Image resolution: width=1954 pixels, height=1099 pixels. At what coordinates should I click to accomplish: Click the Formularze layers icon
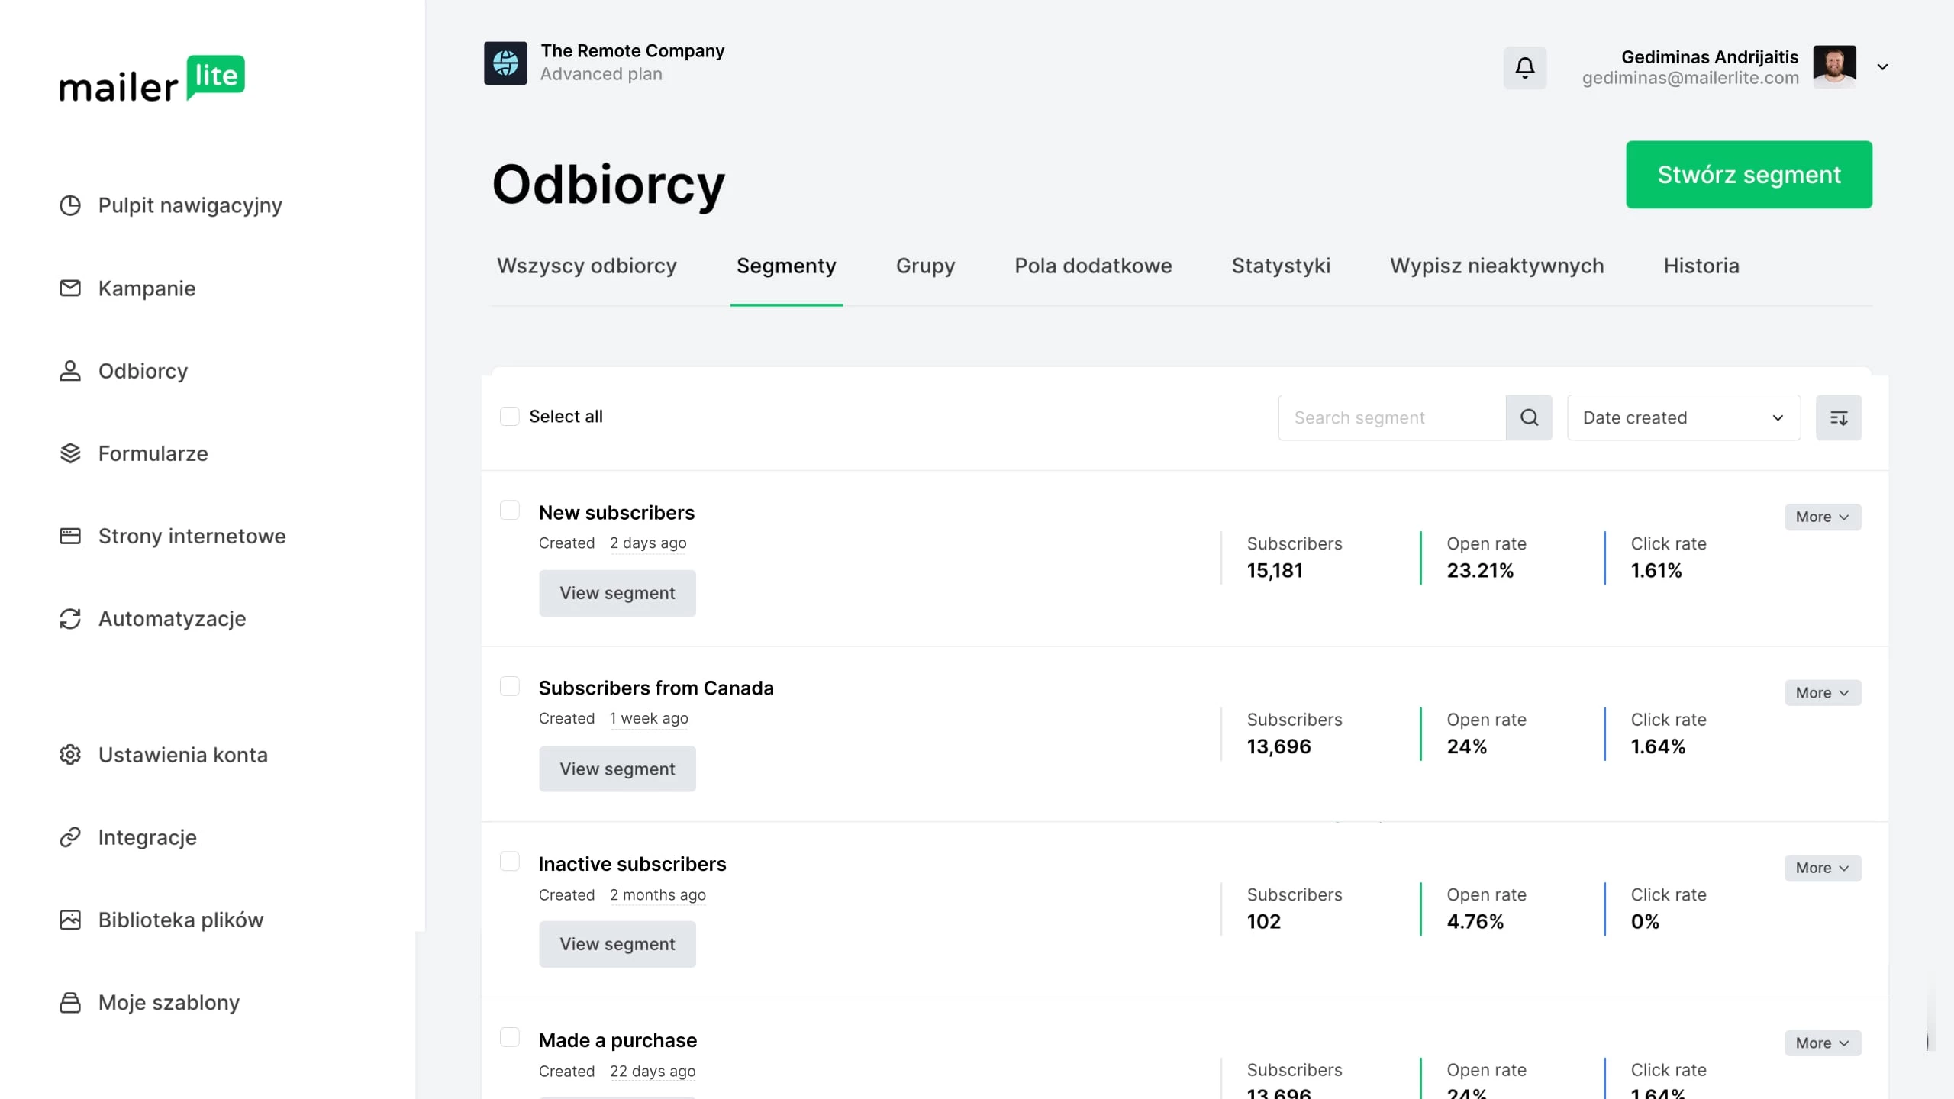(x=70, y=453)
